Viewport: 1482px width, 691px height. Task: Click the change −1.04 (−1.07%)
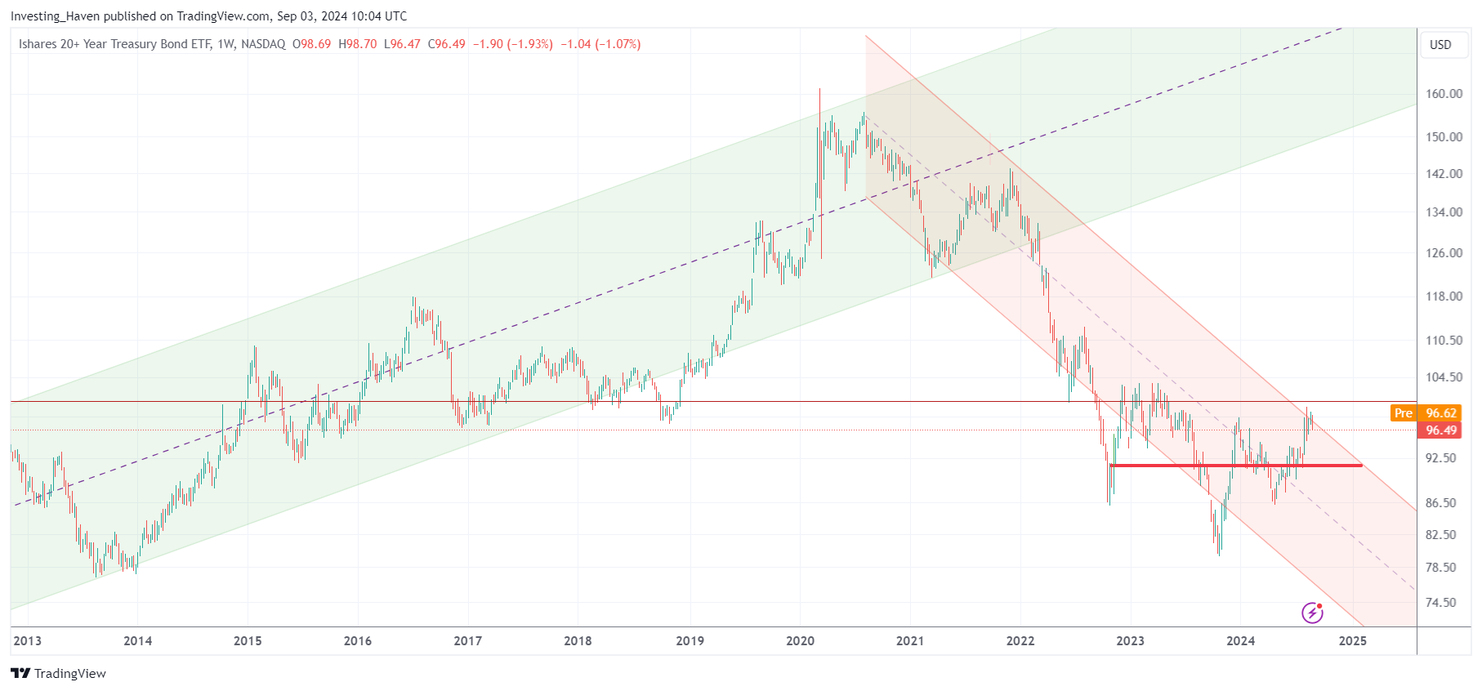tap(600, 44)
